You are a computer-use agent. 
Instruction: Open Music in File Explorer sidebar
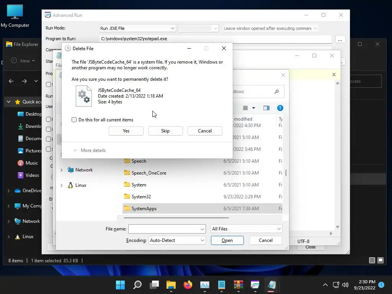tap(28, 163)
